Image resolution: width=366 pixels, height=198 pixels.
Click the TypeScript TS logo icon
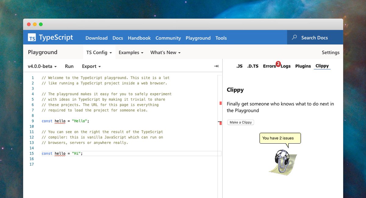[x=32, y=38]
